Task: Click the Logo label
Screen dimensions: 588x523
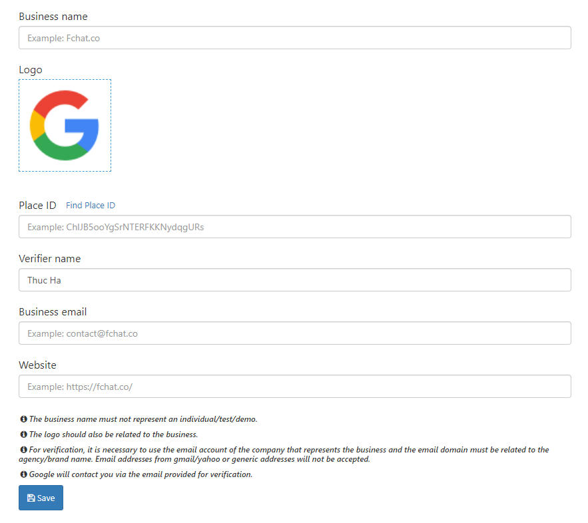Action: [31, 70]
